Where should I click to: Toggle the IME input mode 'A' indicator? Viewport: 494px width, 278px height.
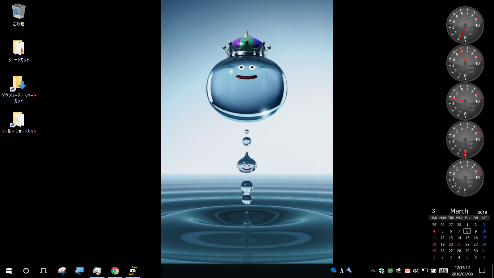342,270
